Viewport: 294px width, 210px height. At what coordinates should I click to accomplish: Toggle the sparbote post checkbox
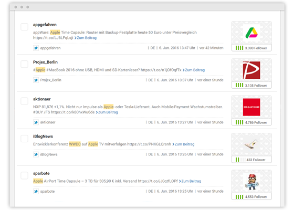24,175
